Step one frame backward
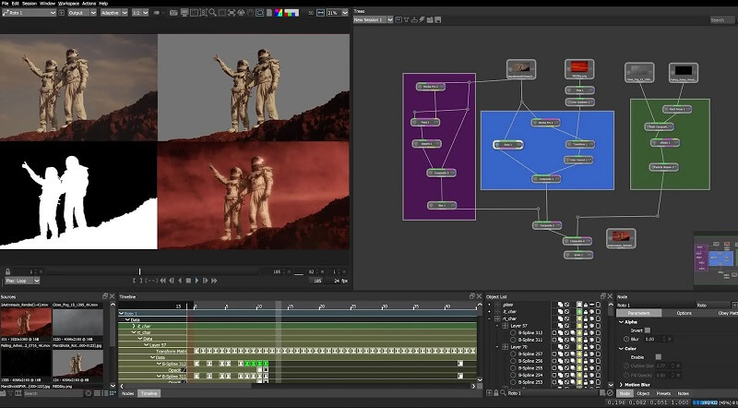The height and width of the screenshot is (408, 738). pos(172,281)
